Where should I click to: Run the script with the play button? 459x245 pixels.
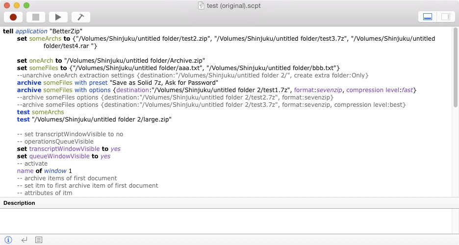(58, 17)
